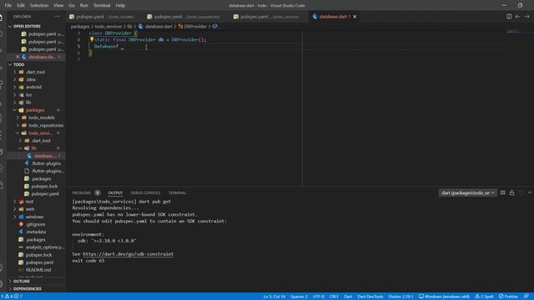Viewport: 534px width, 300px height.
Task: Click Ln 5, Col 14 cursor position
Action: coord(275,297)
